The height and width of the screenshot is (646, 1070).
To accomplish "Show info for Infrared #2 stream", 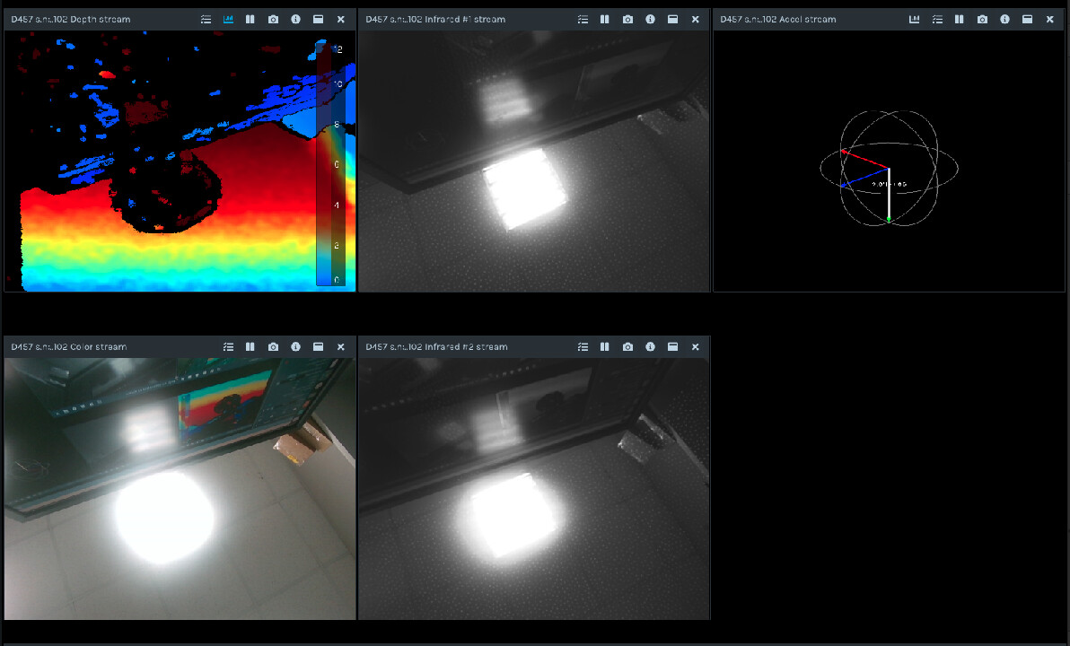I will coord(650,346).
